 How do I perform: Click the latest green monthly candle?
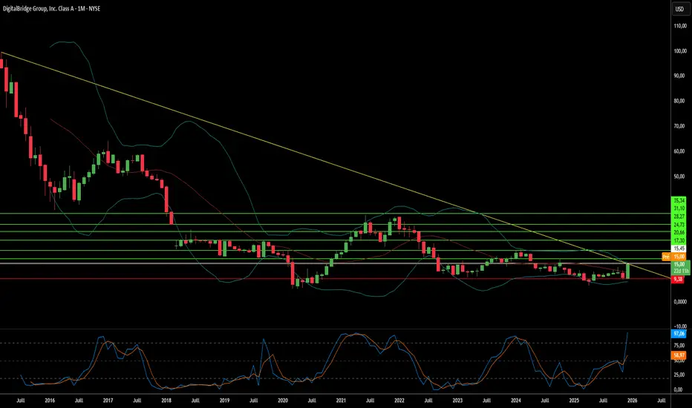pos(628,270)
